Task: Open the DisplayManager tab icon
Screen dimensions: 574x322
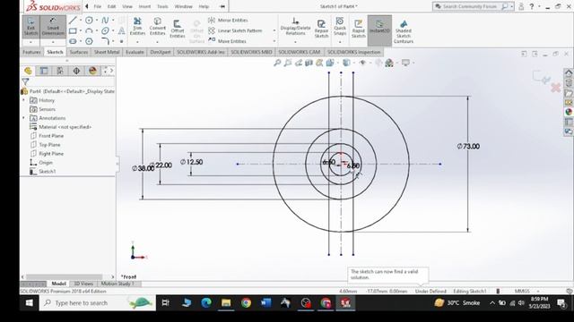Action: coord(92,71)
